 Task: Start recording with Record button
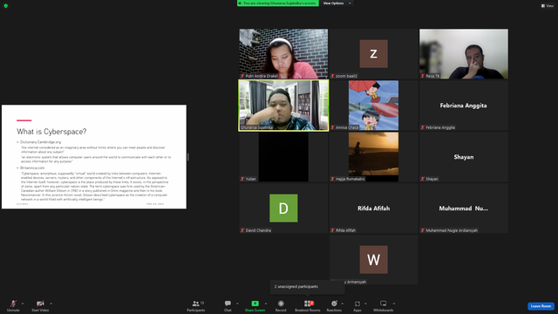(x=281, y=305)
